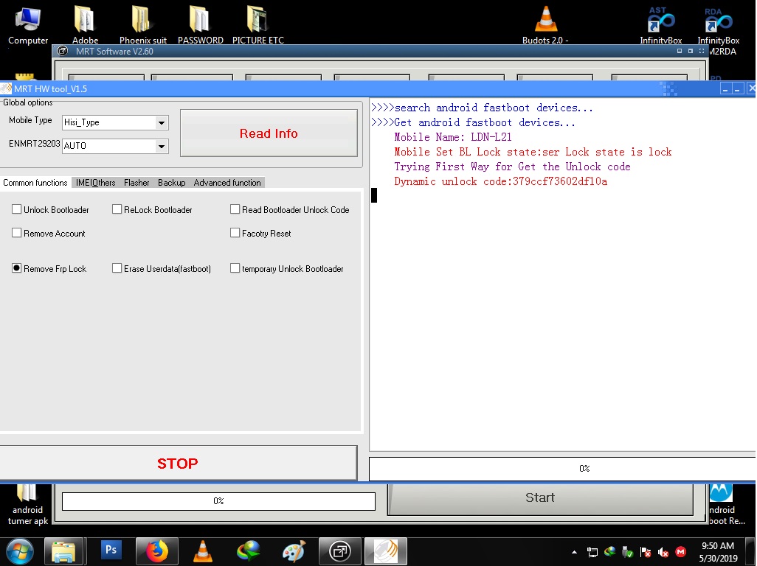
Task: Switch to the IMEIOthers tab
Action: (x=96, y=183)
